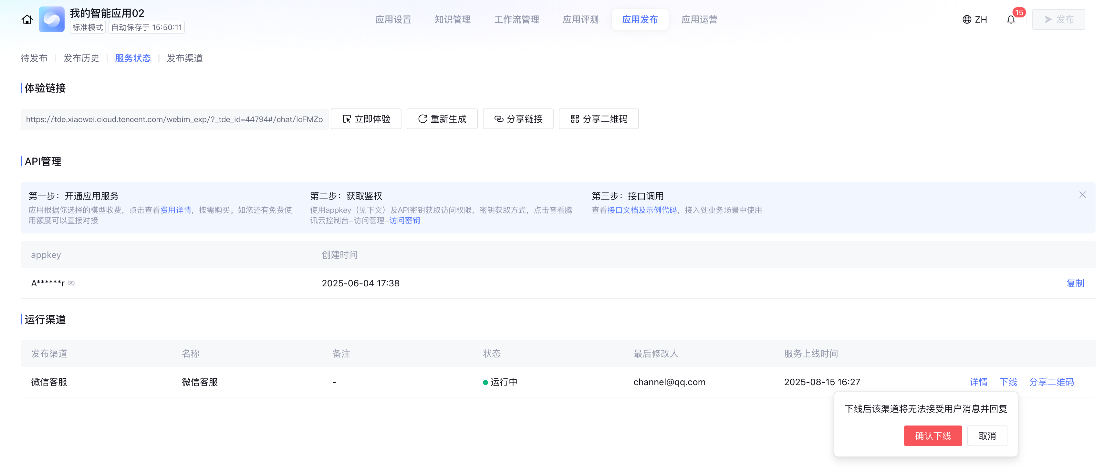
Task: Click 重新生成 refresh button
Action: [x=442, y=119]
